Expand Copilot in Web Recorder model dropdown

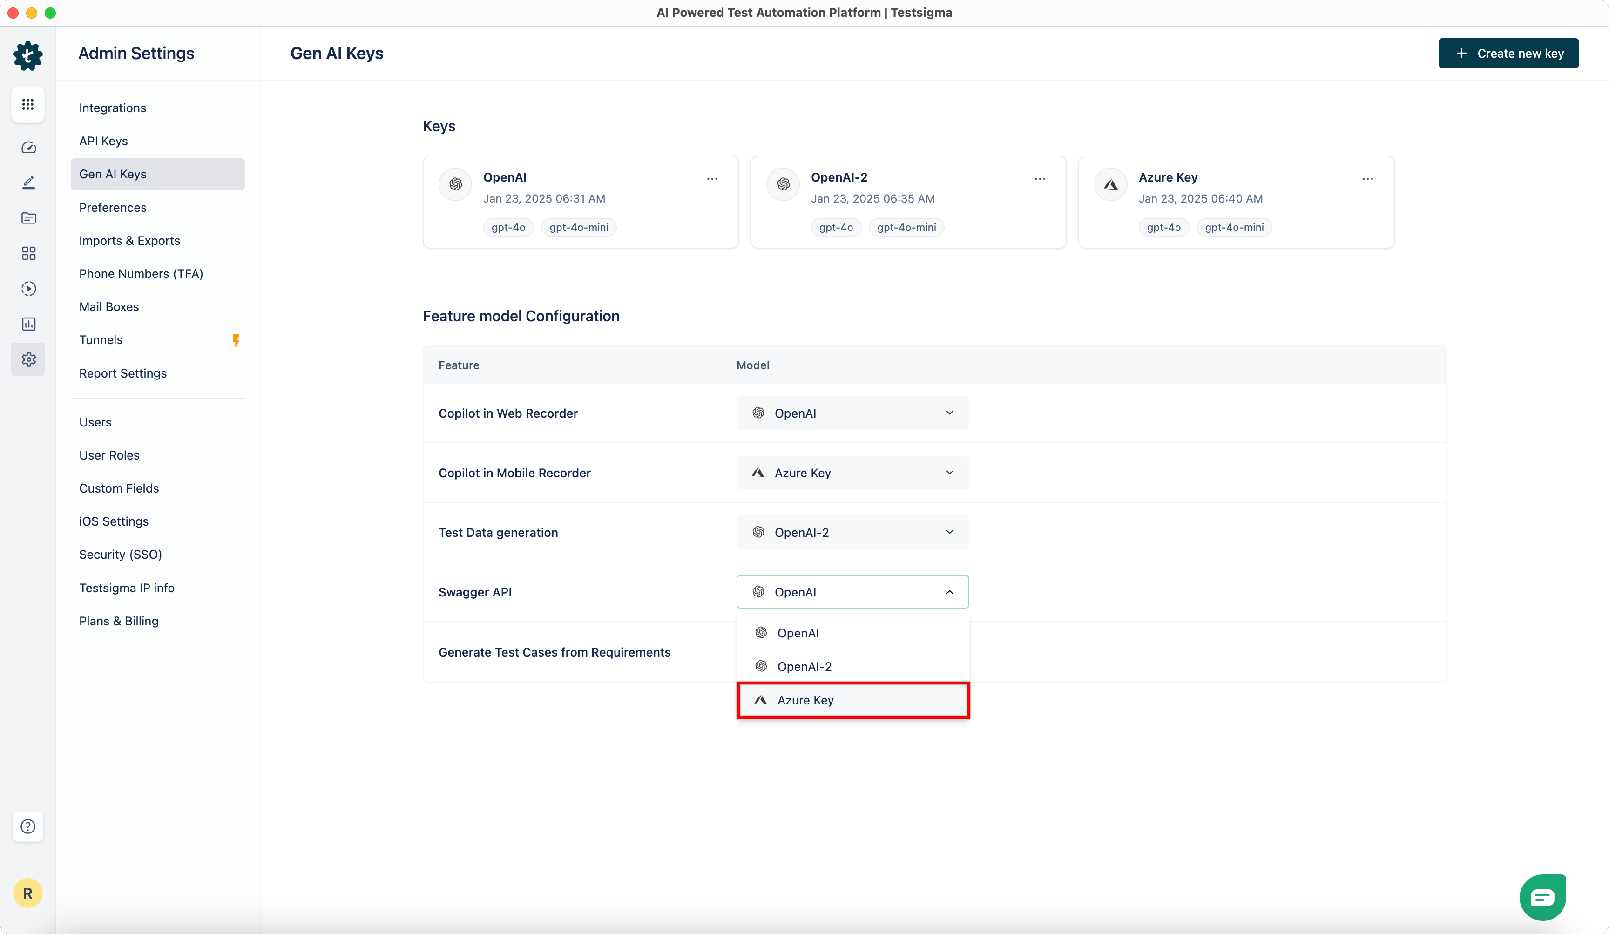coord(852,413)
